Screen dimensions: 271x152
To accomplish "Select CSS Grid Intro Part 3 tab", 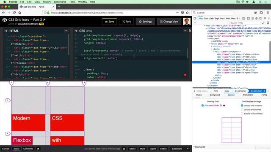I will [x=37, y=7].
